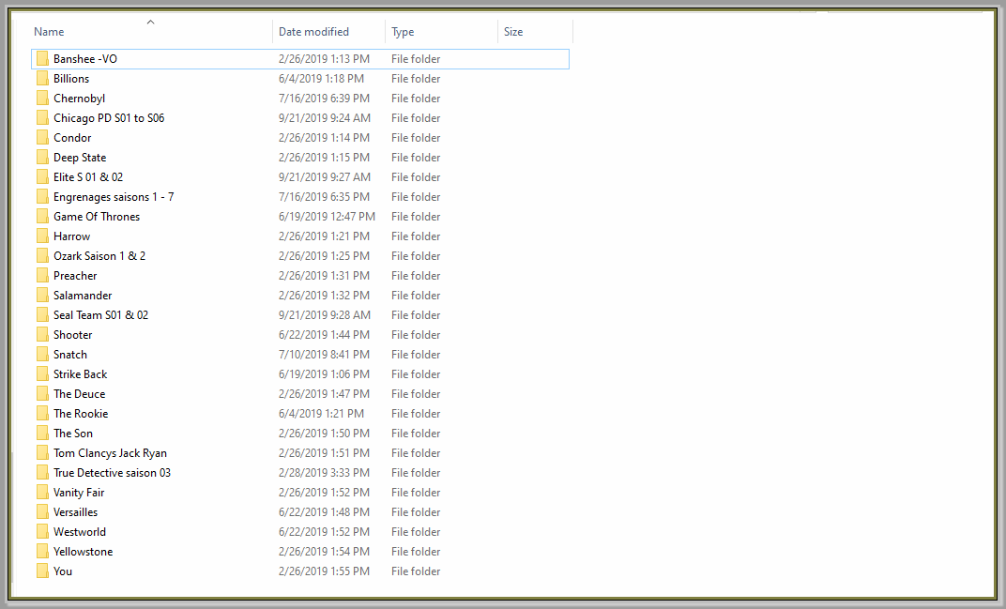The height and width of the screenshot is (609, 1006).
Task: Click the Ozark Saison 1 & 2 folder
Action: pyautogui.click(x=99, y=256)
